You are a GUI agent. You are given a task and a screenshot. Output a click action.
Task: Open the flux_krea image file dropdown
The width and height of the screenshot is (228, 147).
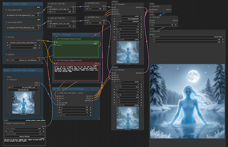pos(23,87)
